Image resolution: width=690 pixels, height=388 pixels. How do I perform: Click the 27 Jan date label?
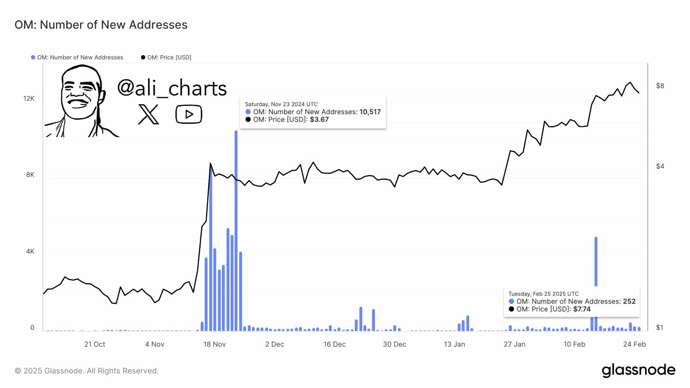514,344
